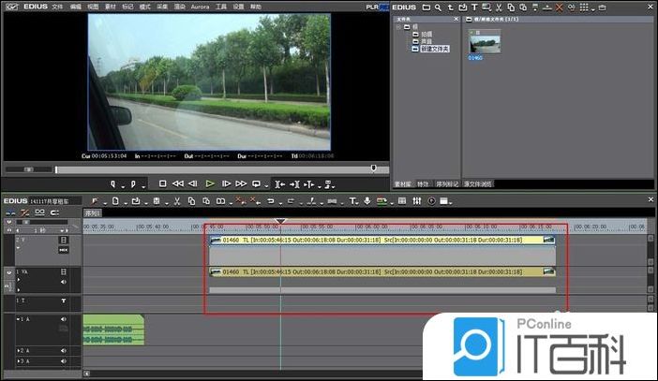The image size is (658, 381).
Task: Click the Undo arrow in the timeline toolbar
Action: [x=270, y=200]
